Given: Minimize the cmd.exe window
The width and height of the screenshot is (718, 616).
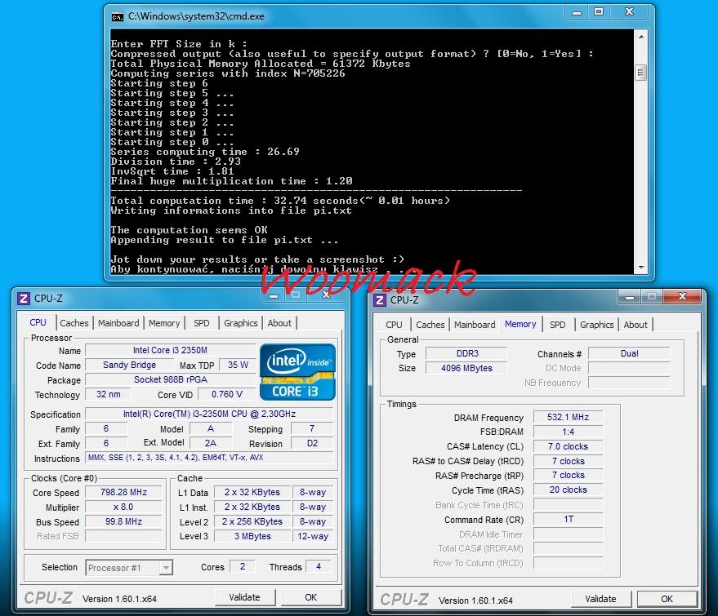Looking at the screenshot, I should pyautogui.click(x=577, y=12).
